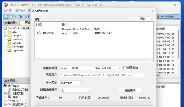Click the write progress bar

(x=94, y=104)
